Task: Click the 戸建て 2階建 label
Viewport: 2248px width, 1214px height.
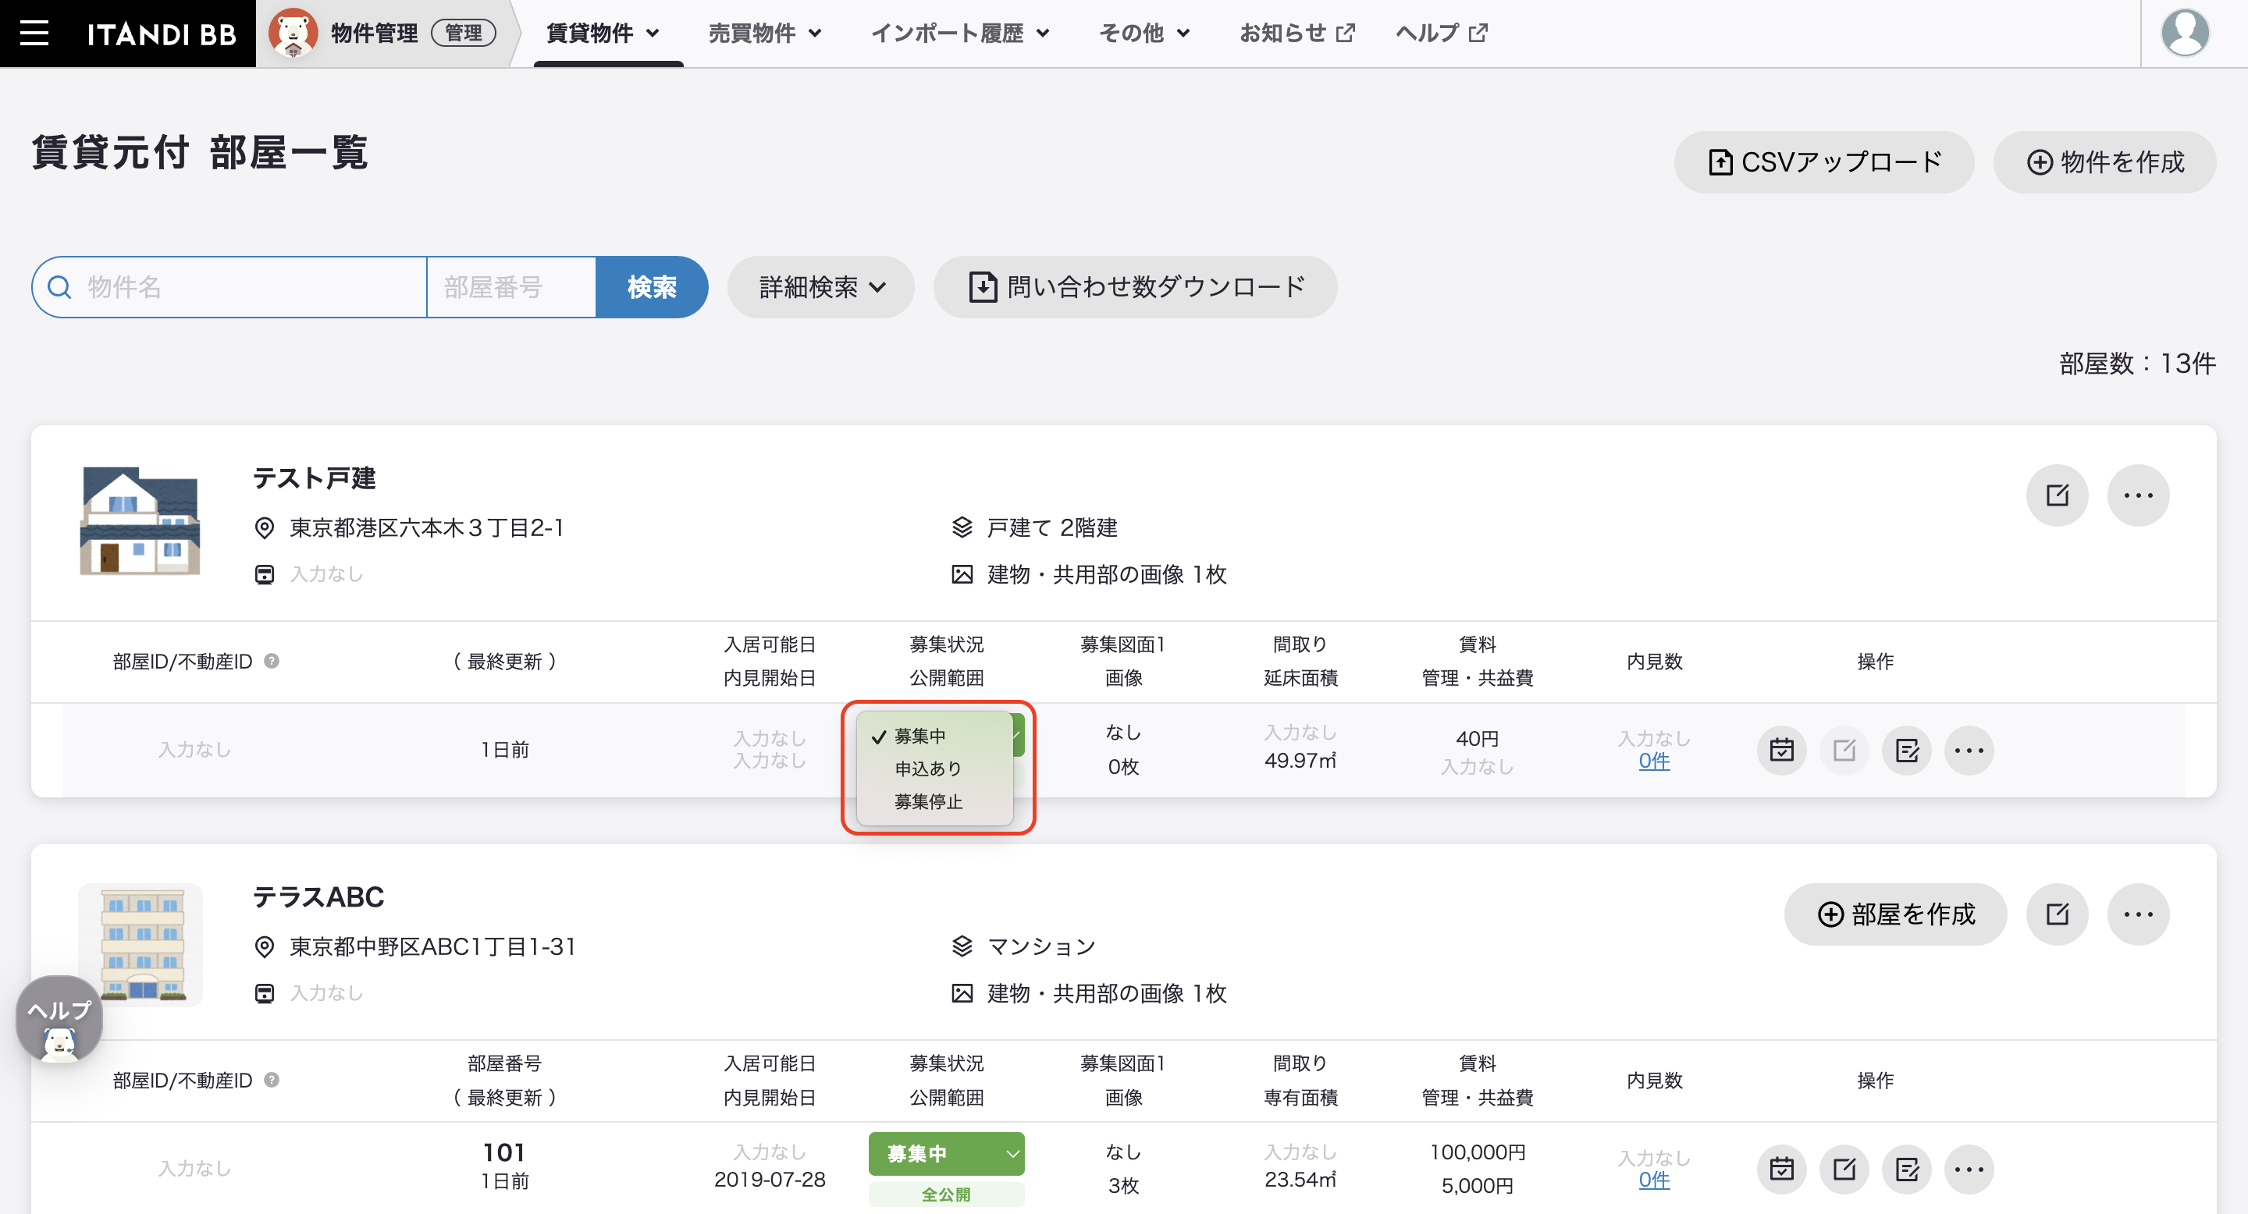Action: coord(1052,527)
